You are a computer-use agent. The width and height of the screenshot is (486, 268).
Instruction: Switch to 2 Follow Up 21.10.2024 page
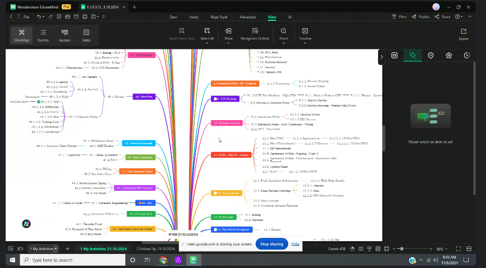(156, 249)
